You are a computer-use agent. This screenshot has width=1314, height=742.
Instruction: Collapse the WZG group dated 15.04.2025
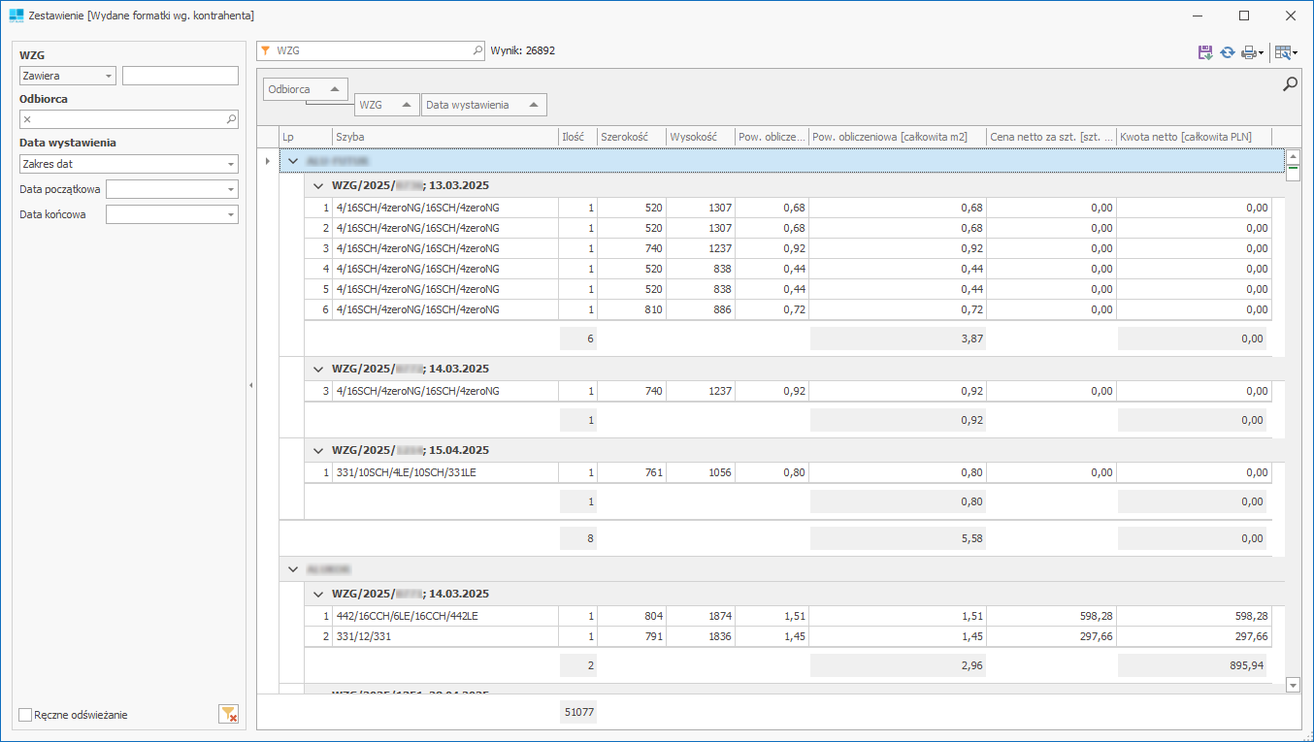[x=317, y=450]
